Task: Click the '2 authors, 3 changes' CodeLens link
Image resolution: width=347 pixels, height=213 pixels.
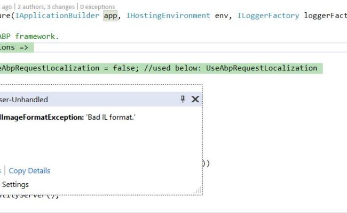Action: coord(46,7)
